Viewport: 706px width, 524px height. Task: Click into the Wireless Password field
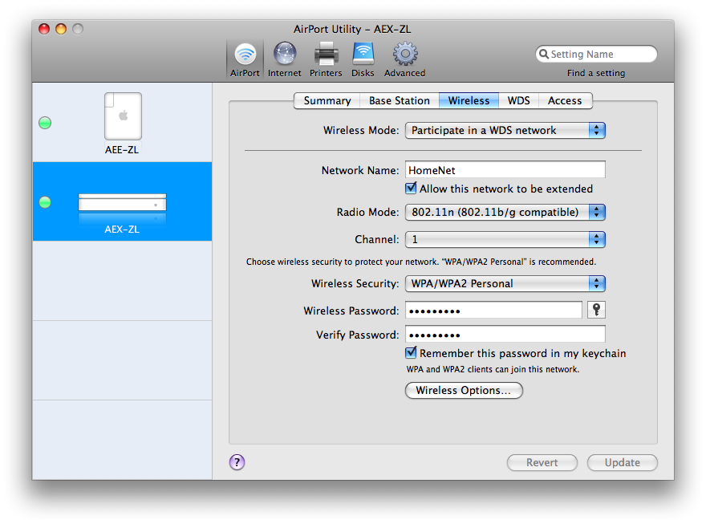click(493, 311)
